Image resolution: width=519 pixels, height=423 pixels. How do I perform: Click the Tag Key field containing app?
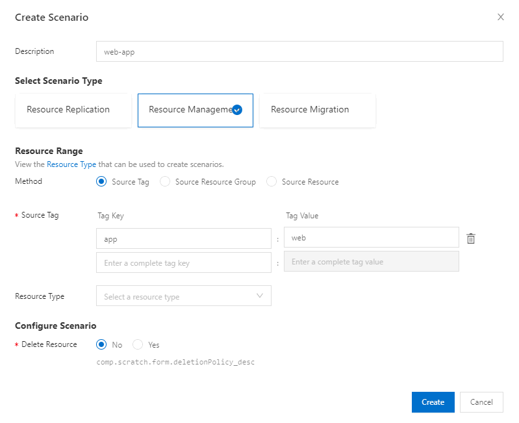point(184,238)
